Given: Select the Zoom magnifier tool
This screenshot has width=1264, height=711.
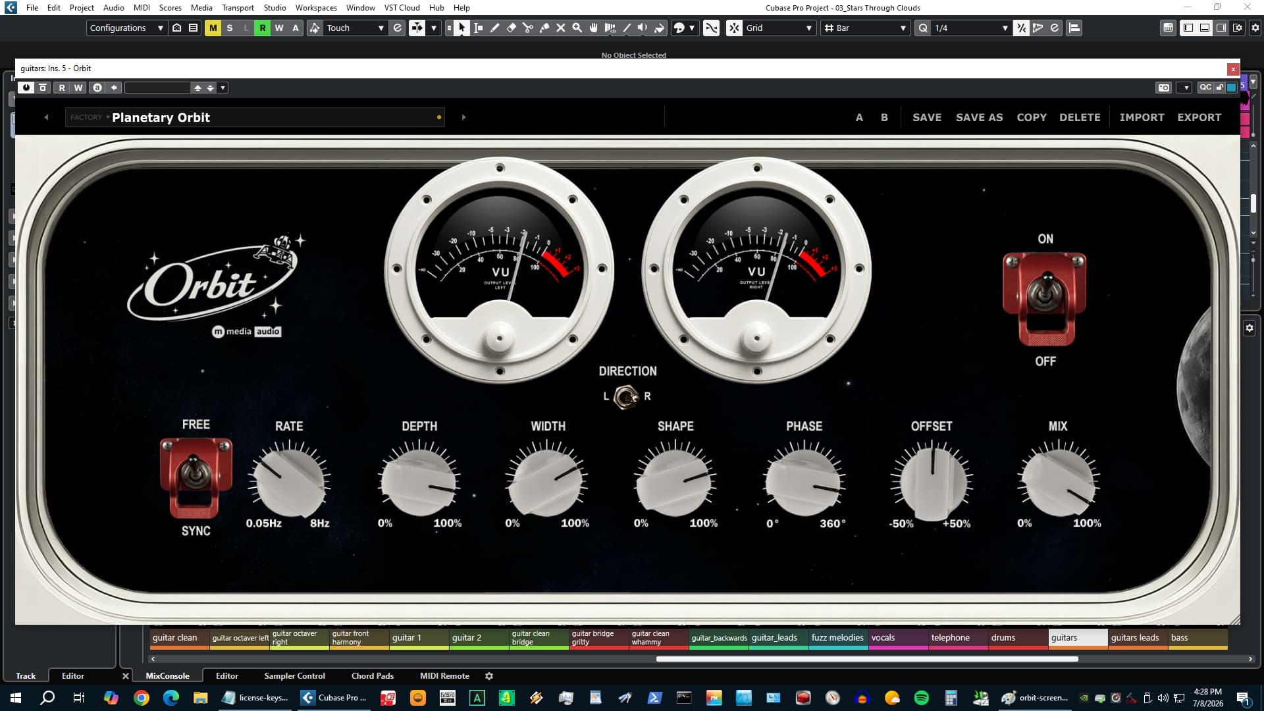Looking at the screenshot, I should (577, 28).
